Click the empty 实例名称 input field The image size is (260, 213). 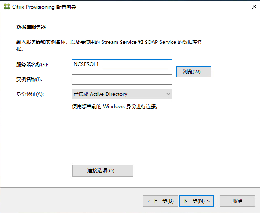click(122, 79)
